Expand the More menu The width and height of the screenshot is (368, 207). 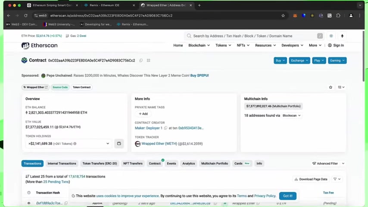[x=315, y=45]
